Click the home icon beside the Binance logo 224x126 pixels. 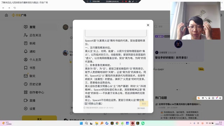[x=6, y=15]
